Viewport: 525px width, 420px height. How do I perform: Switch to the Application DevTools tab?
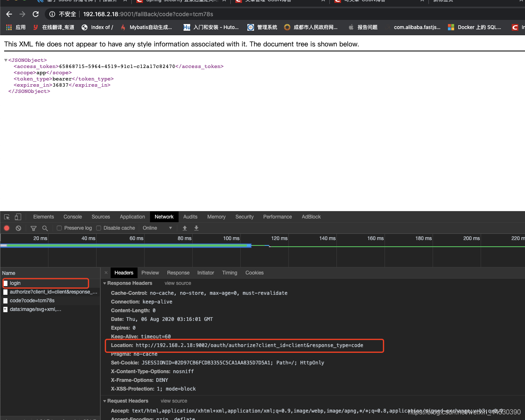click(x=132, y=217)
